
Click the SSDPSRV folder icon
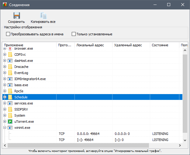[10, 109]
